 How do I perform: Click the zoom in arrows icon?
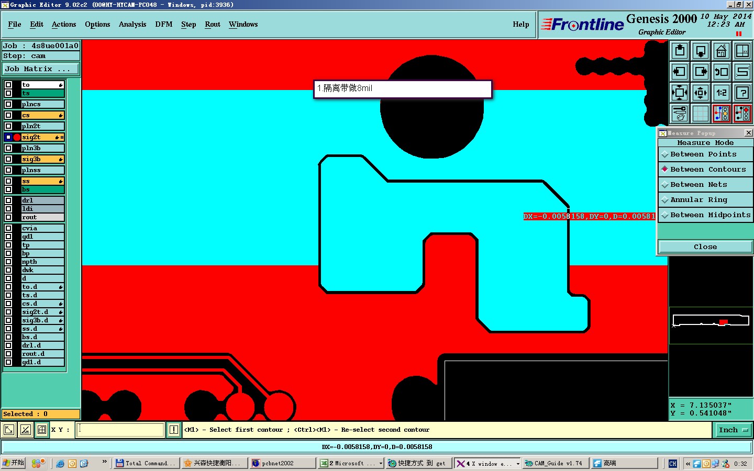680,93
